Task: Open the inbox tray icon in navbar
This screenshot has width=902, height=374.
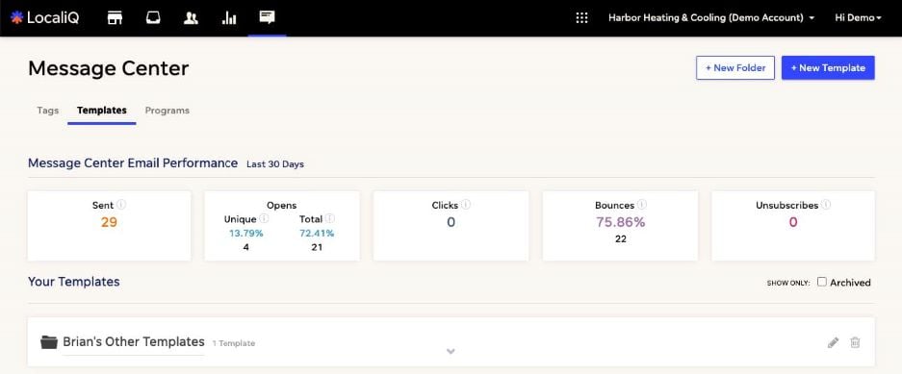Action: [x=153, y=18]
